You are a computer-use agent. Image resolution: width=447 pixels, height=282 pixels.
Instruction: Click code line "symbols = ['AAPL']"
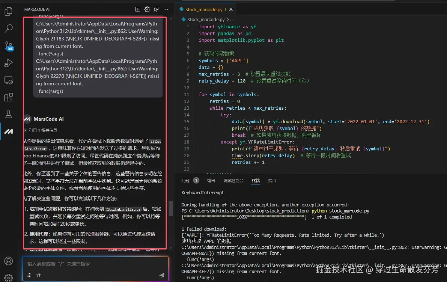pyautogui.click(x=223, y=61)
